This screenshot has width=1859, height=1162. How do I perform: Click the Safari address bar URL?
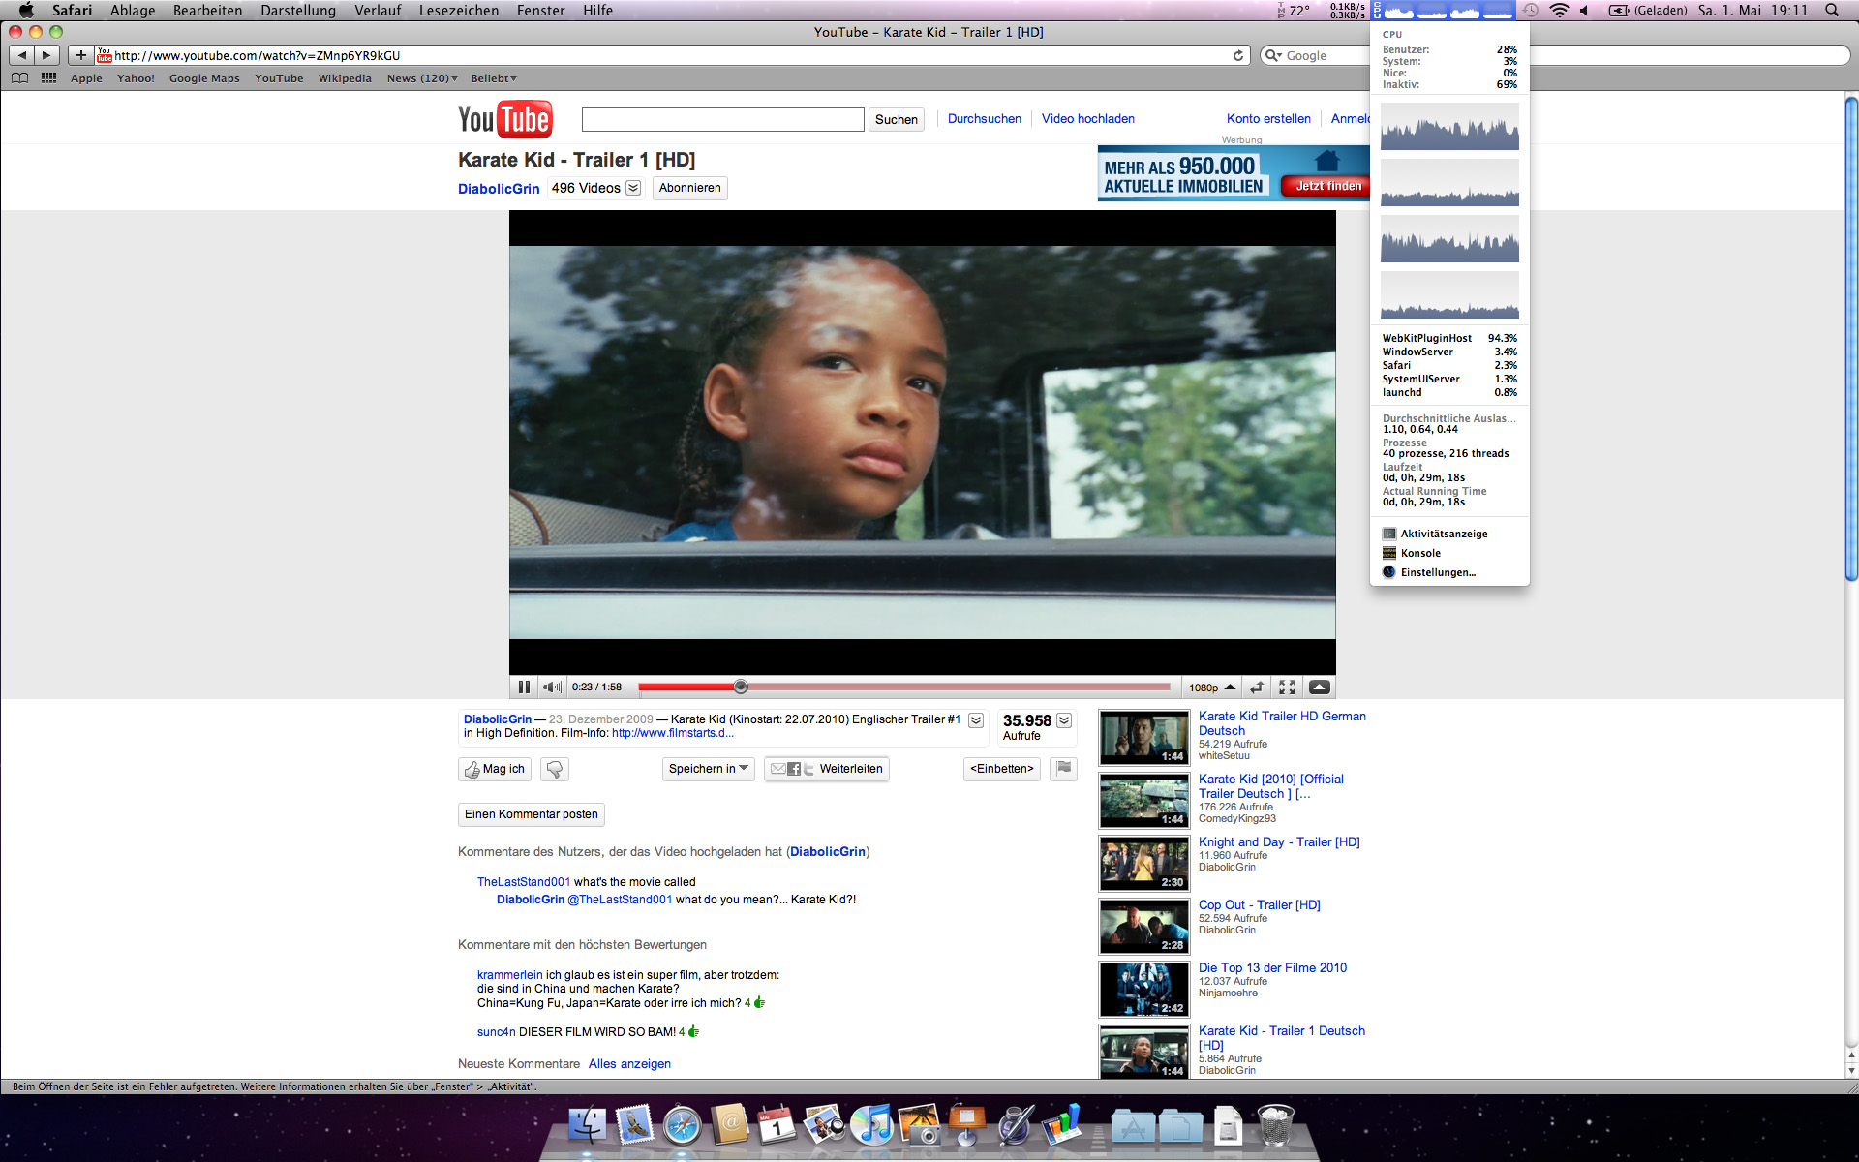tap(258, 55)
